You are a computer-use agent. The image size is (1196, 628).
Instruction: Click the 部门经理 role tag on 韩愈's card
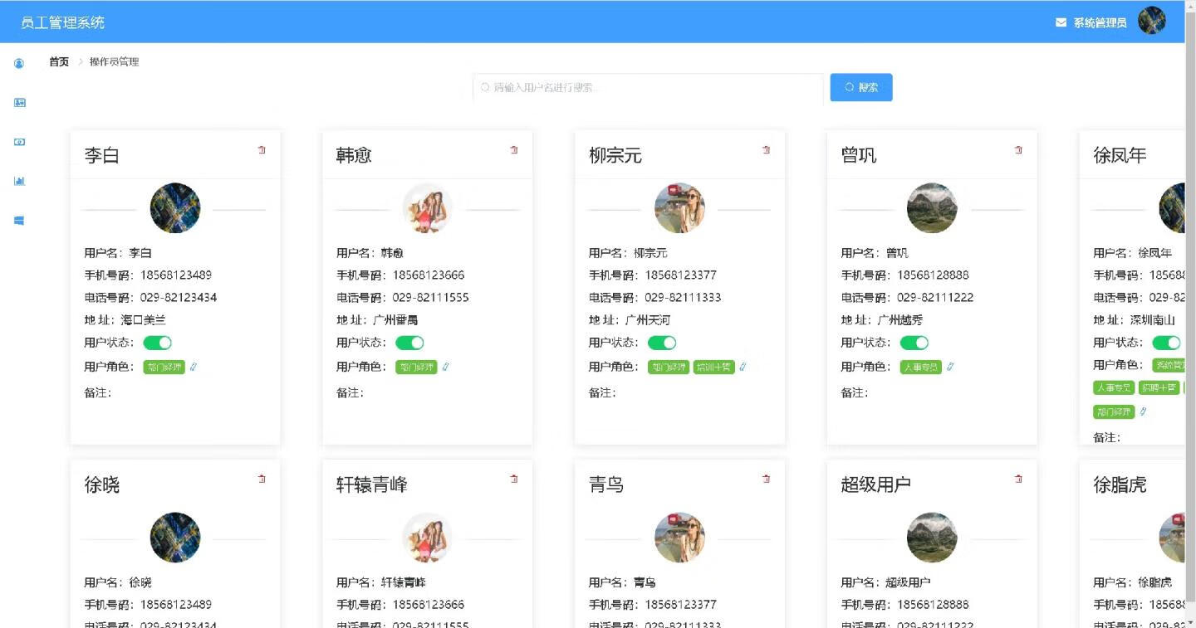tap(416, 367)
